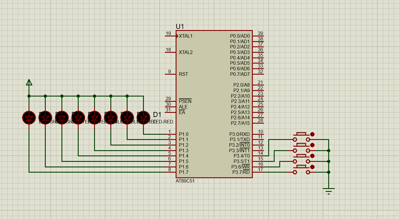Select the LED wired to P1.6
The image size is (399, 219).
[x=45, y=118]
